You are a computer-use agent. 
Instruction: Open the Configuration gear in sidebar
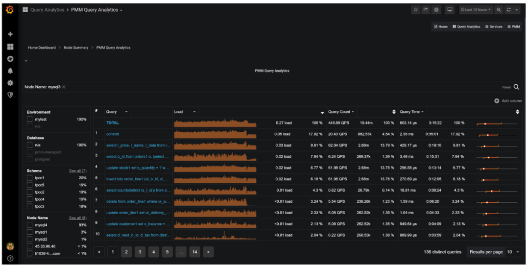[10, 83]
